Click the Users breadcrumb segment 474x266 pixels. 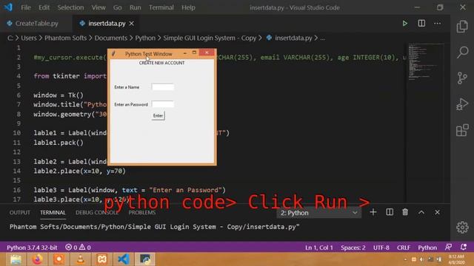[x=29, y=38]
